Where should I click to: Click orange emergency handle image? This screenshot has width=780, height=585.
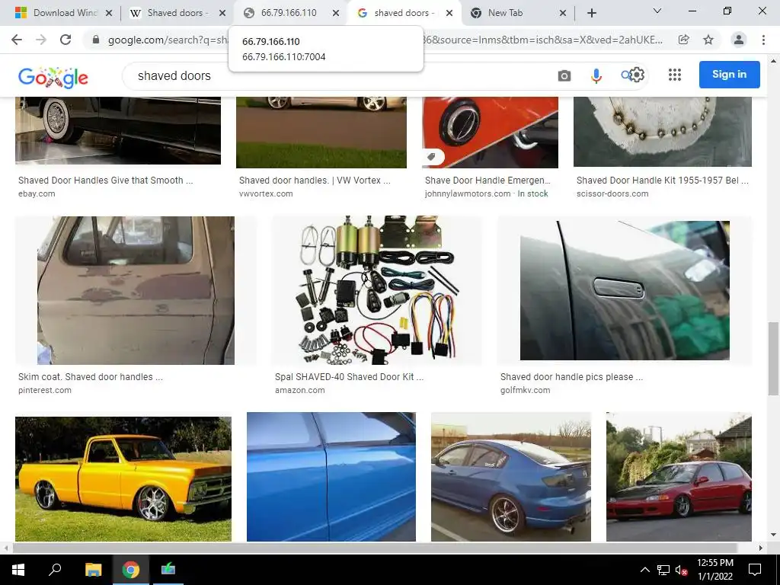(x=490, y=133)
